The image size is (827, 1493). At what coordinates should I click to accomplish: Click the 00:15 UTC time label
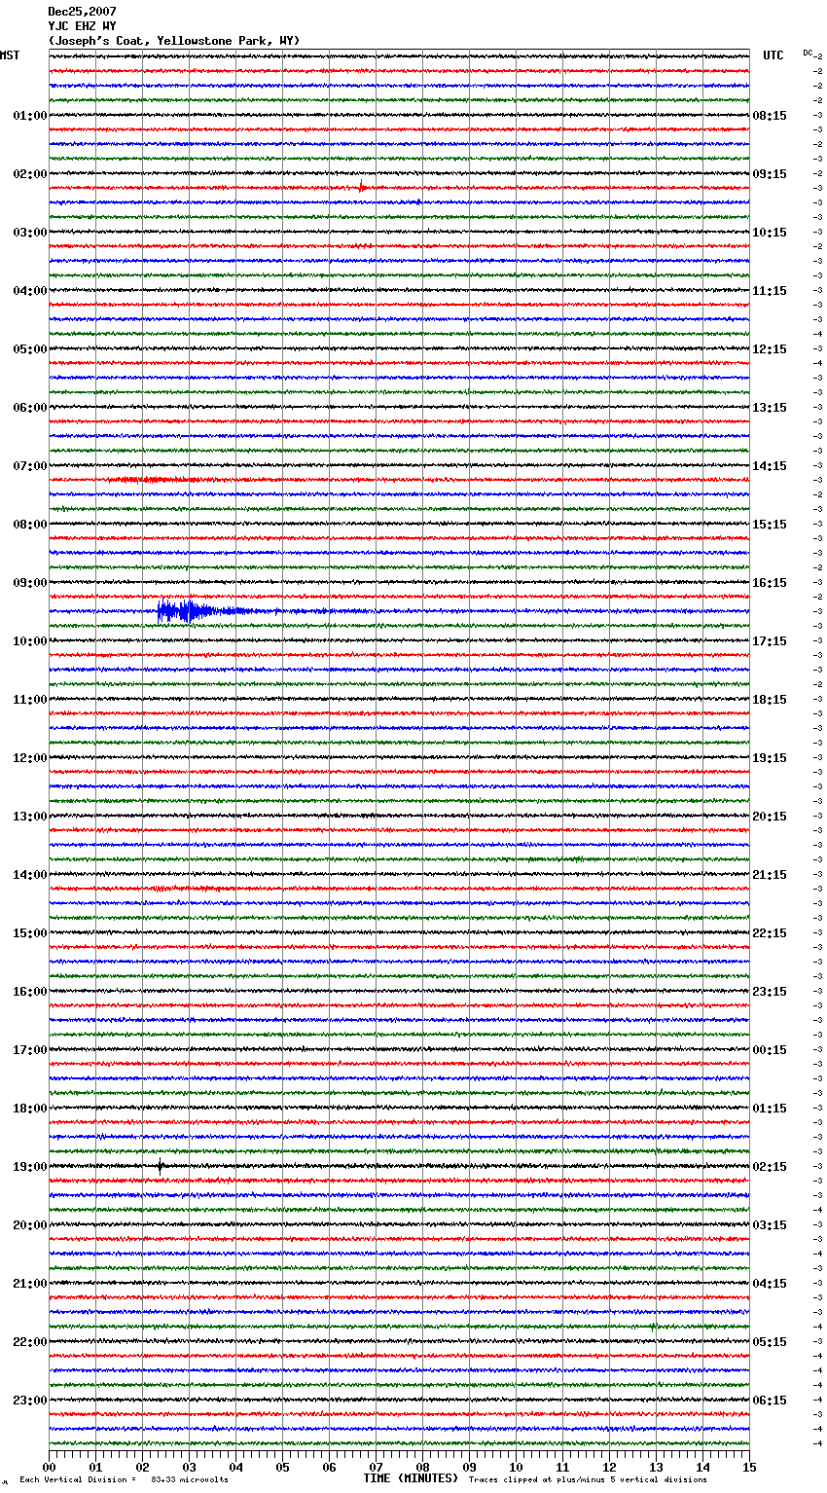coord(770,1050)
